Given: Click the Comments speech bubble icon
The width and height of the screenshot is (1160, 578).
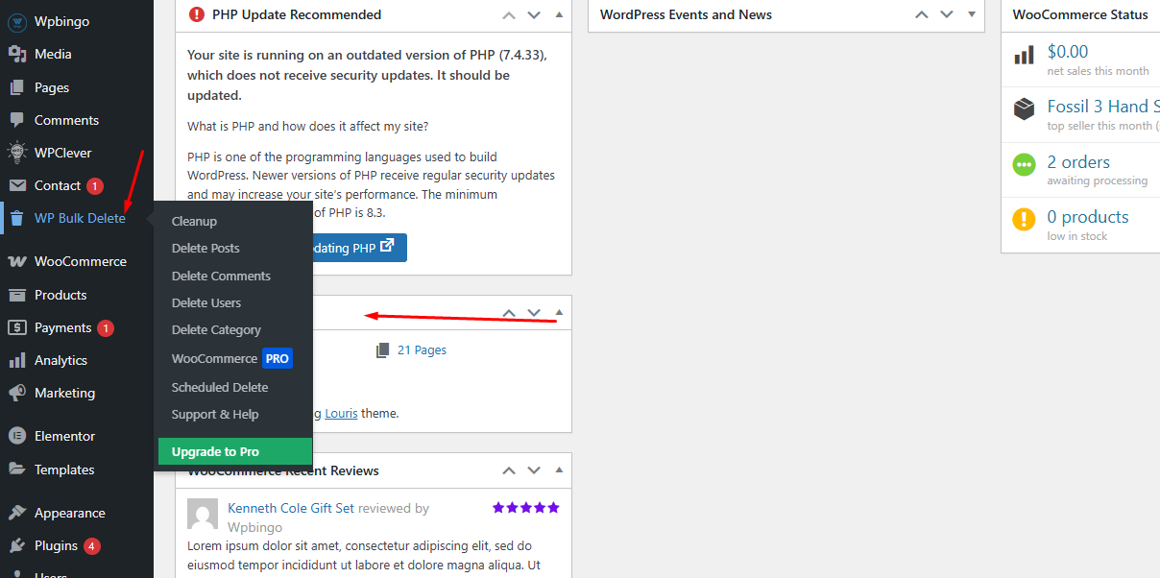Looking at the screenshot, I should click(x=16, y=120).
